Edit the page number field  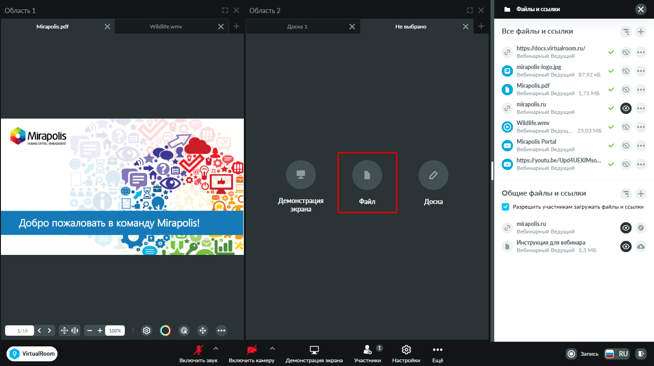(x=19, y=331)
